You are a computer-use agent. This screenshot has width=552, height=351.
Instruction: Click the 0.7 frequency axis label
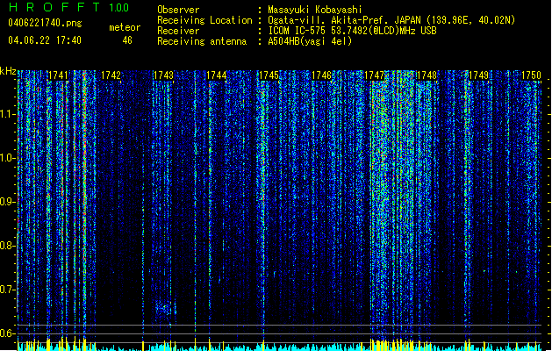click(8, 290)
